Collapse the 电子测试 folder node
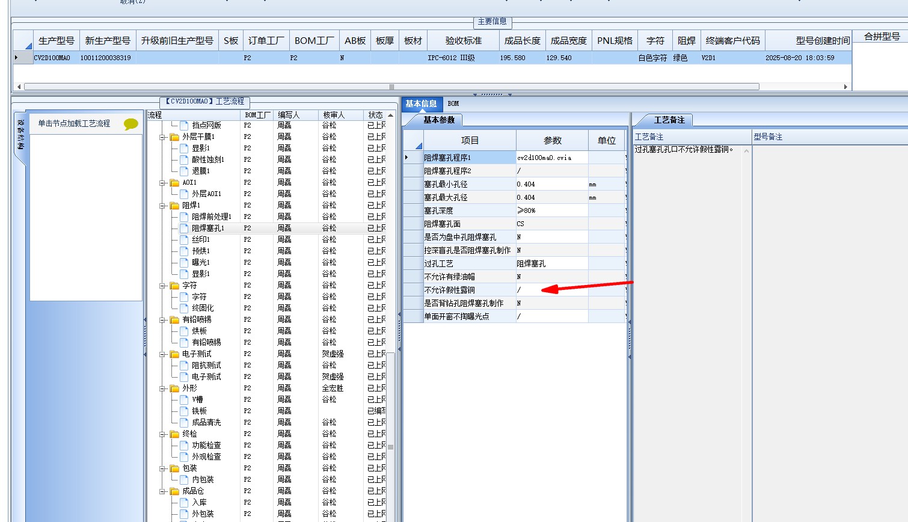 [162, 354]
